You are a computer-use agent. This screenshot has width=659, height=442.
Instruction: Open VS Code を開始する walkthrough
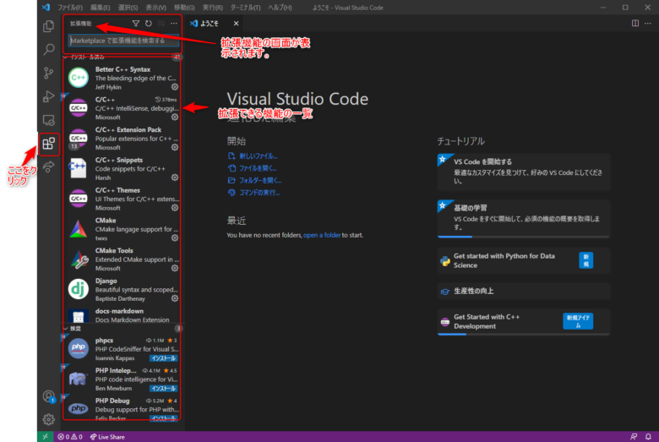(x=523, y=172)
